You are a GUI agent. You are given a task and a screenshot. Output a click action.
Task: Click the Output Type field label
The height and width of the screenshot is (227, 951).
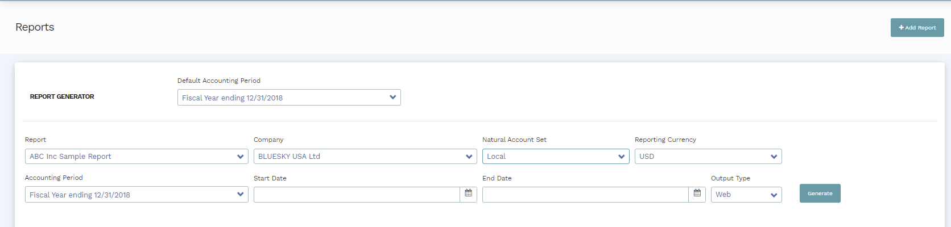click(x=730, y=178)
